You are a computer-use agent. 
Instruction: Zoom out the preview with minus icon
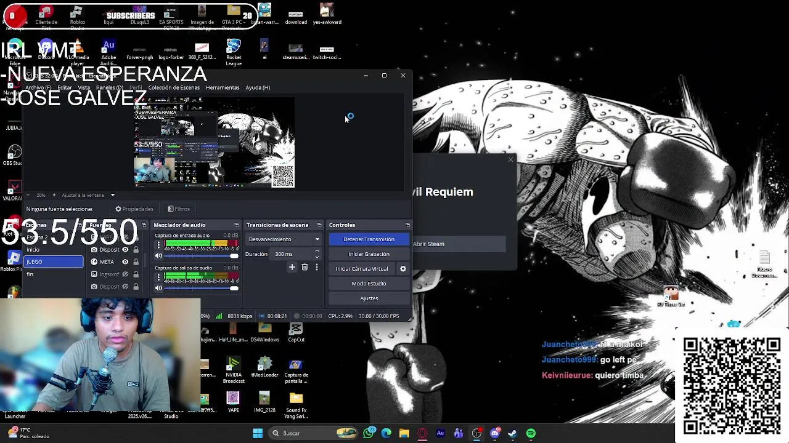click(x=28, y=195)
